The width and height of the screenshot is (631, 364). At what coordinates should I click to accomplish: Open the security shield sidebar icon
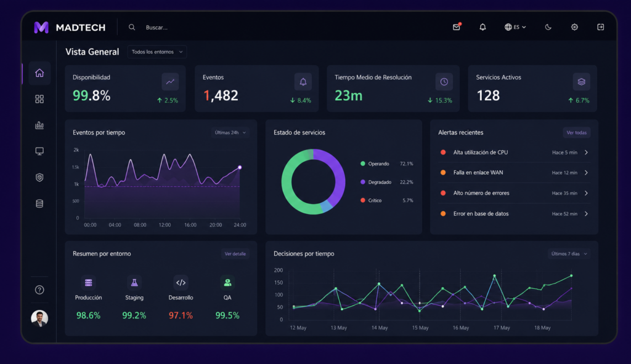pyautogui.click(x=39, y=177)
